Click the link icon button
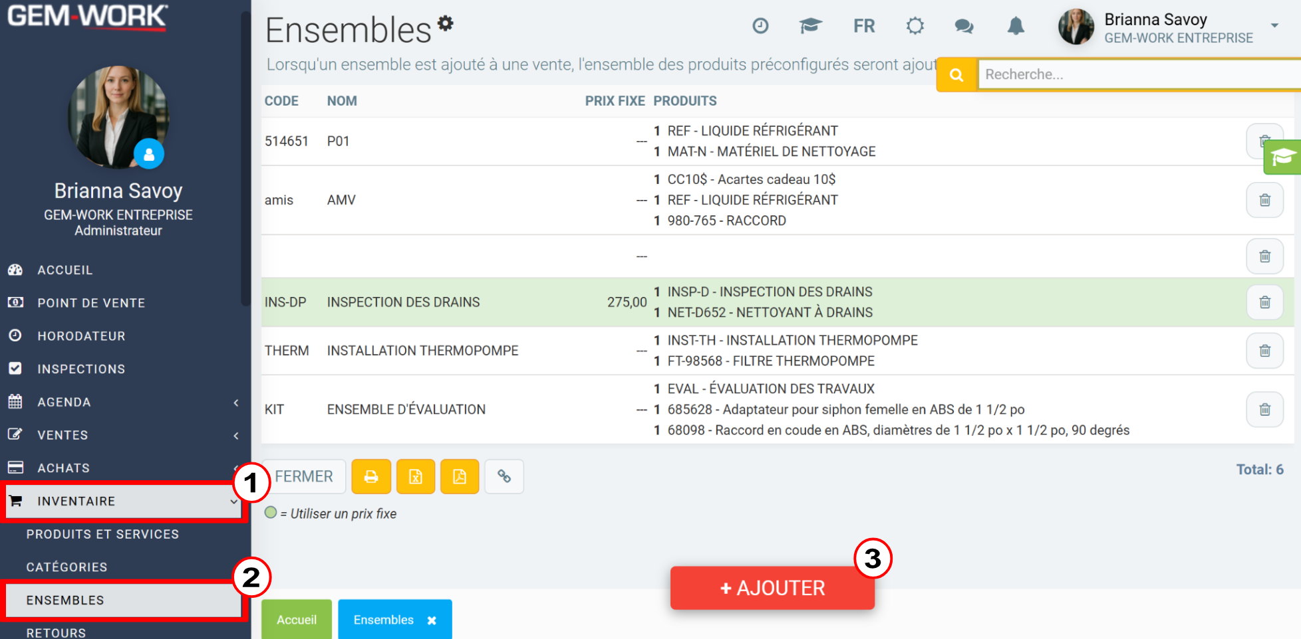Viewport: 1301px width, 639px height. 504,477
